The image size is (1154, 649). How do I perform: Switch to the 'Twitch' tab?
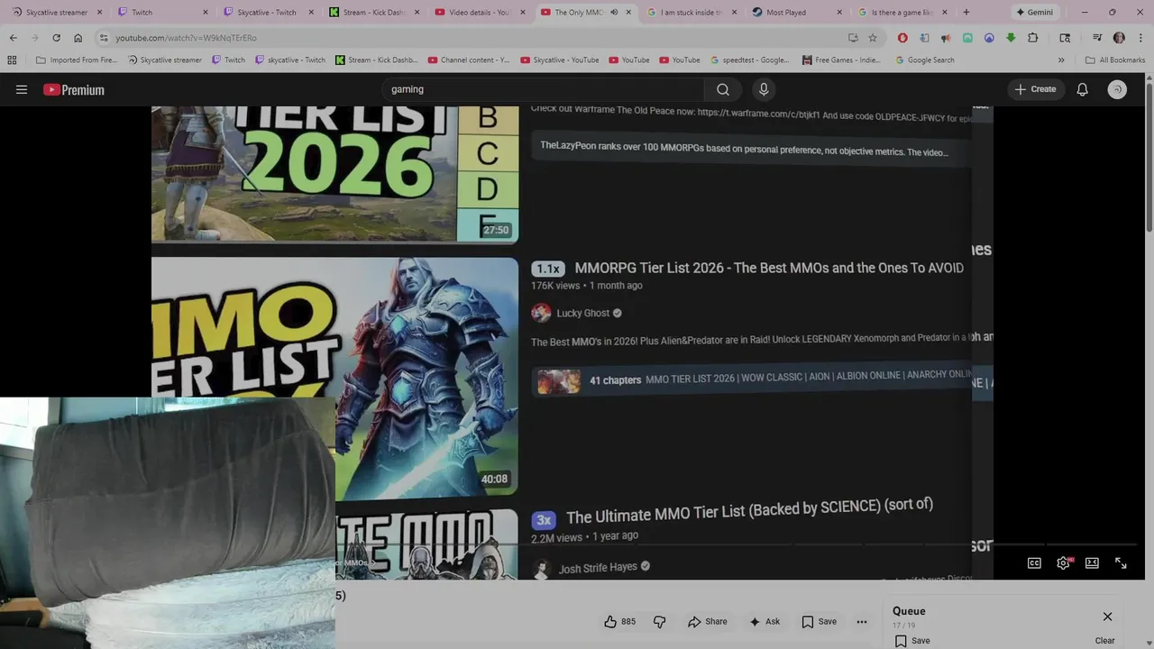162,13
